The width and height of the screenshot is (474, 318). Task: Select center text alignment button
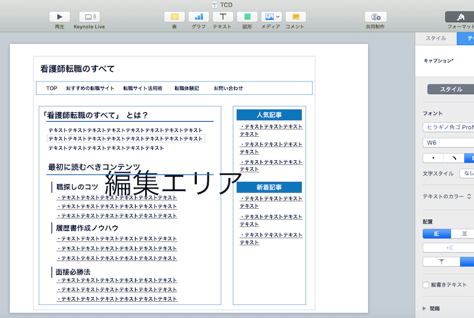(463, 233)
